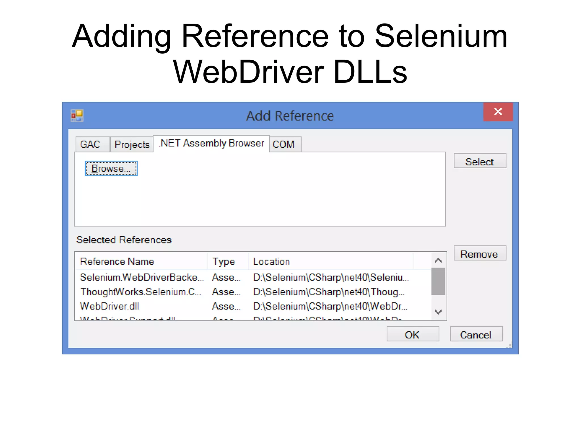Viewport: 581px width, 435px height.
Task: Open the Projects tab
Action: pos(132,144)
